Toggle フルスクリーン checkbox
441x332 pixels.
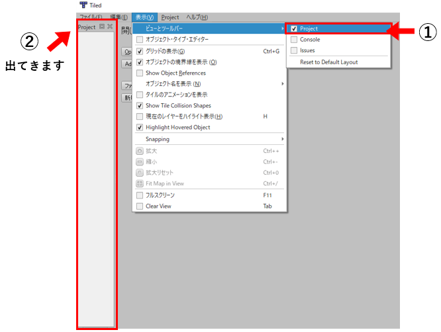[x=140, y=195]
